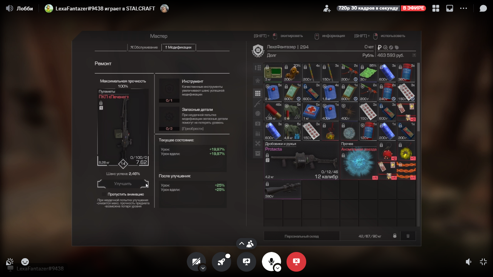Select green PDA device item 3 кг
The width and height of the screenshot is (493, 277).
pos(273,73)
